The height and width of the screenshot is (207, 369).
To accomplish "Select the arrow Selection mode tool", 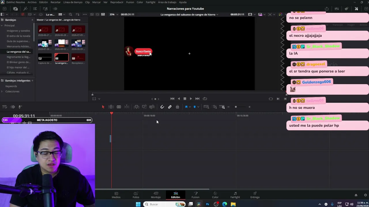I will pos(103,107).
